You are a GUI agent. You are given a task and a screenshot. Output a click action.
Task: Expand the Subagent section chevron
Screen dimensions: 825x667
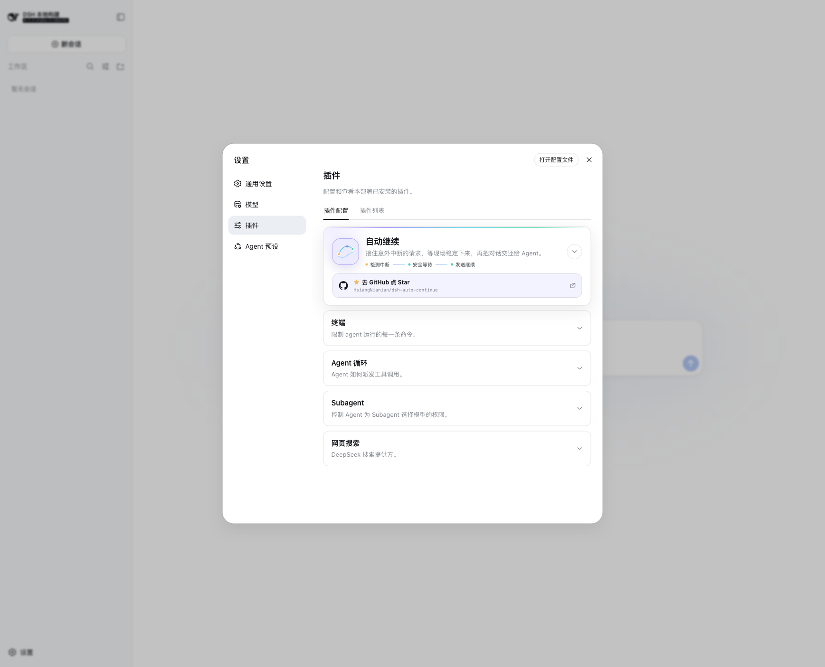[579, 409]
